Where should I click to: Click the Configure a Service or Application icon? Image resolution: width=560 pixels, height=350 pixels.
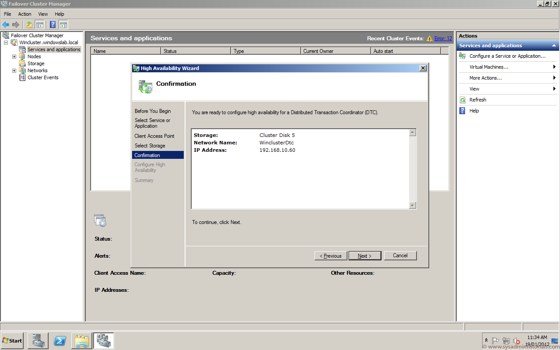(462, 56)
